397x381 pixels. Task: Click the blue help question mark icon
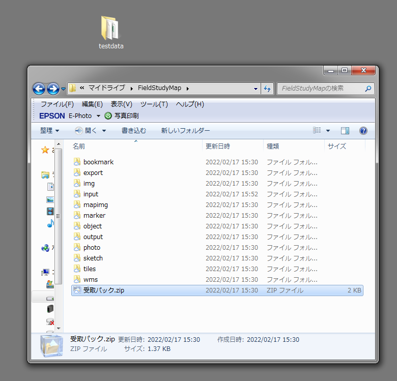363,131
